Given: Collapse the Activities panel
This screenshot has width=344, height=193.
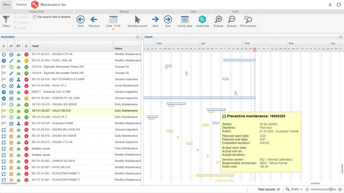Looking at the screenshot, I should [x=138, y=37].
